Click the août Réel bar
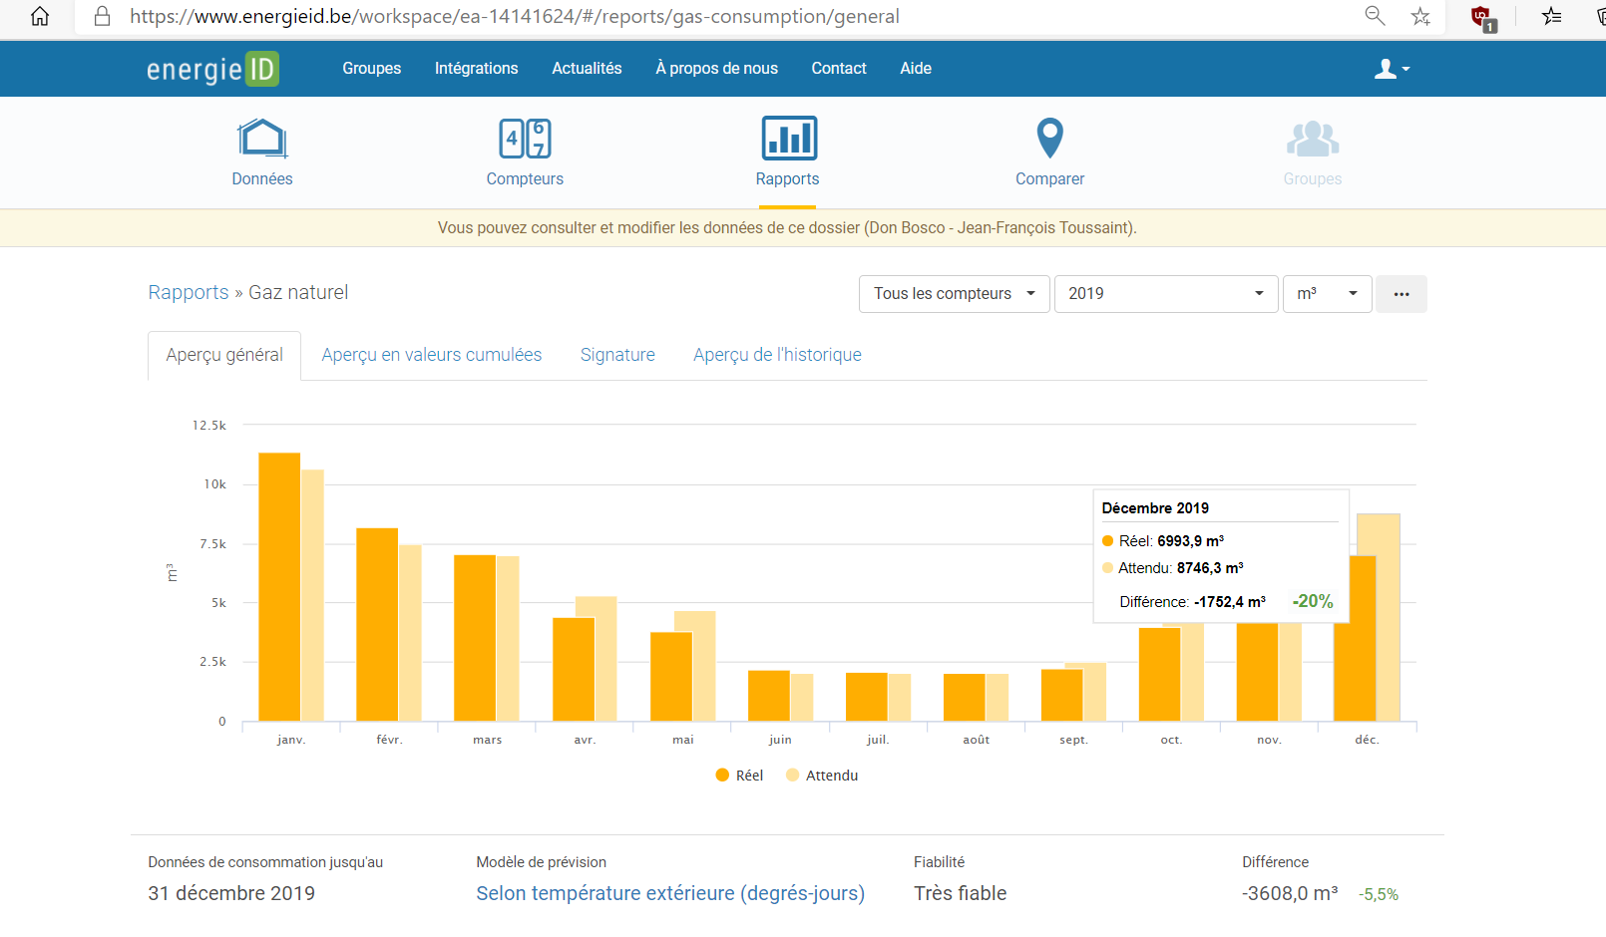Screen dimensions: 1606x937 (x=965, y=698)
